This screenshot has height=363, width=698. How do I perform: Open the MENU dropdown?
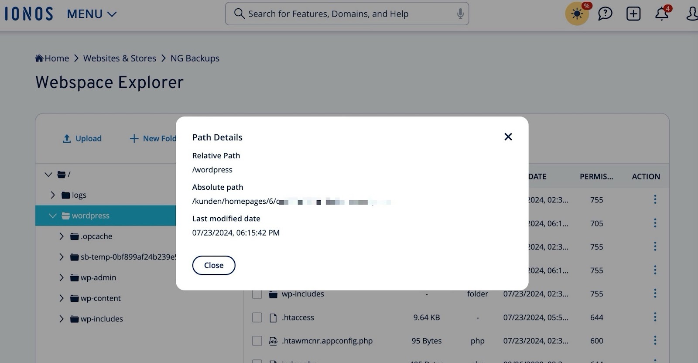[92, 14]
